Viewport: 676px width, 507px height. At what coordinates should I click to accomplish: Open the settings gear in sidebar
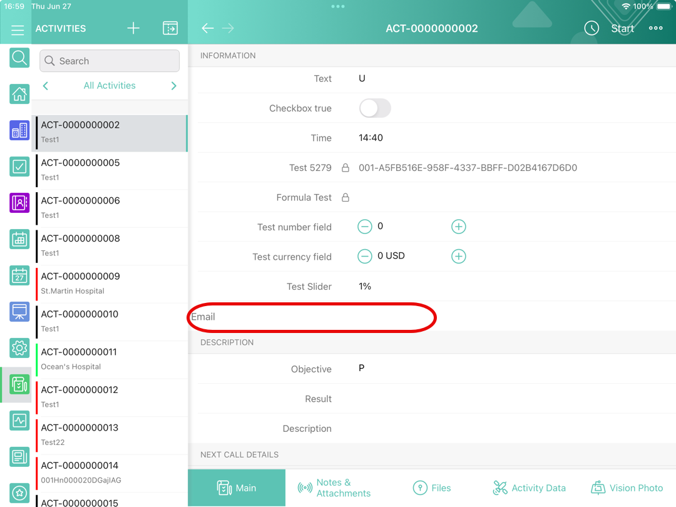click(19, 347)
